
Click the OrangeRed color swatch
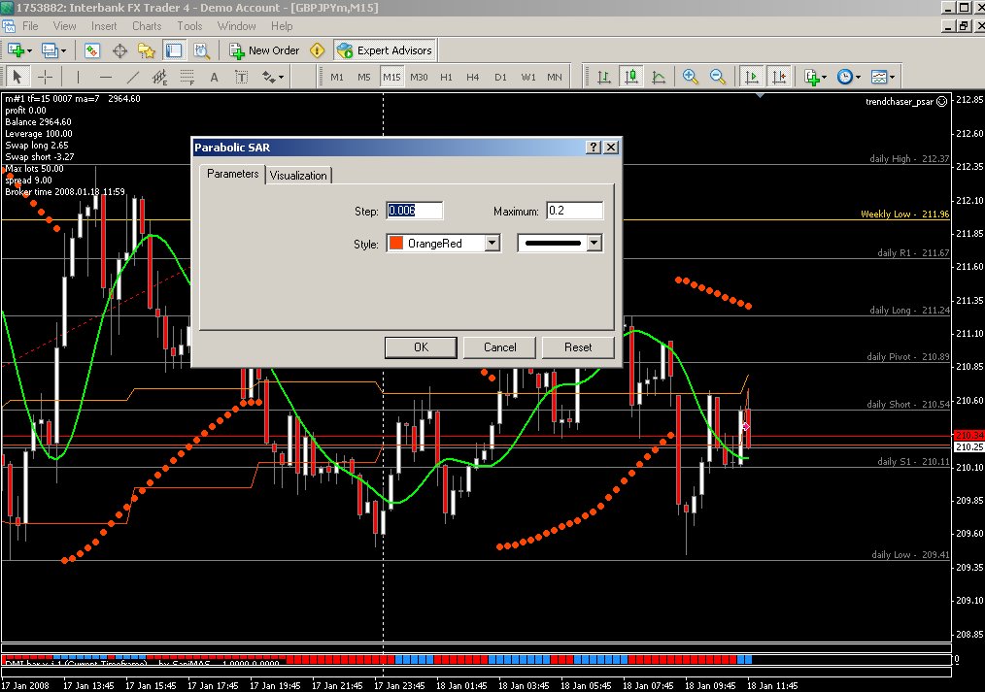[396, 244]
